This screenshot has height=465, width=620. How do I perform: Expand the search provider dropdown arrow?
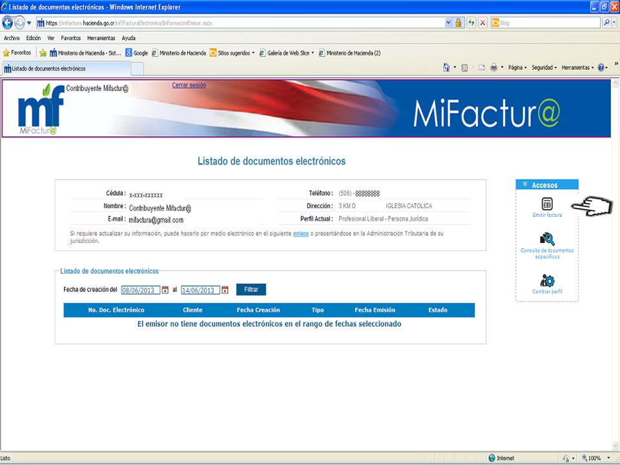pos(614,23)
